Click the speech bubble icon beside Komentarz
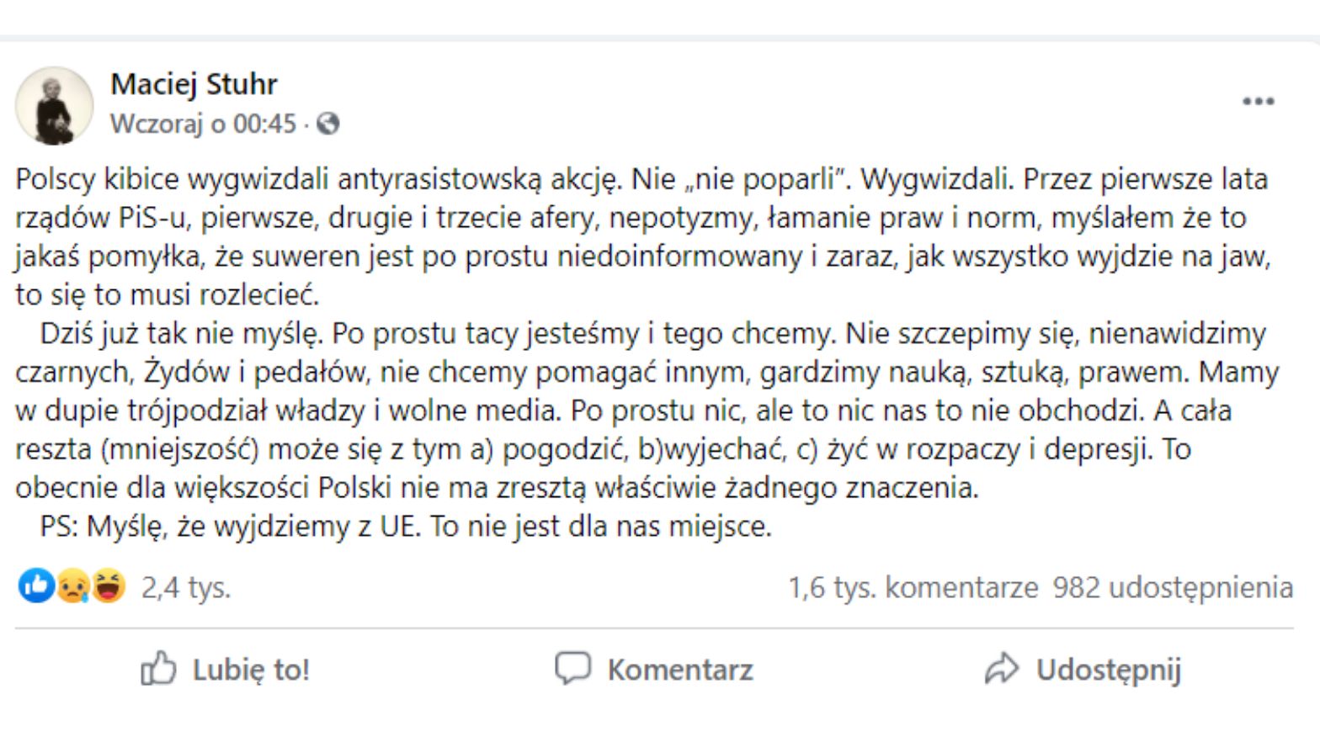The image size is (1320, 742). 572,669
